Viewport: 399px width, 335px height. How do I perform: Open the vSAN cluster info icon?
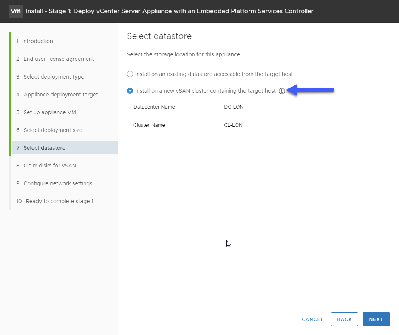coord(281,91)
